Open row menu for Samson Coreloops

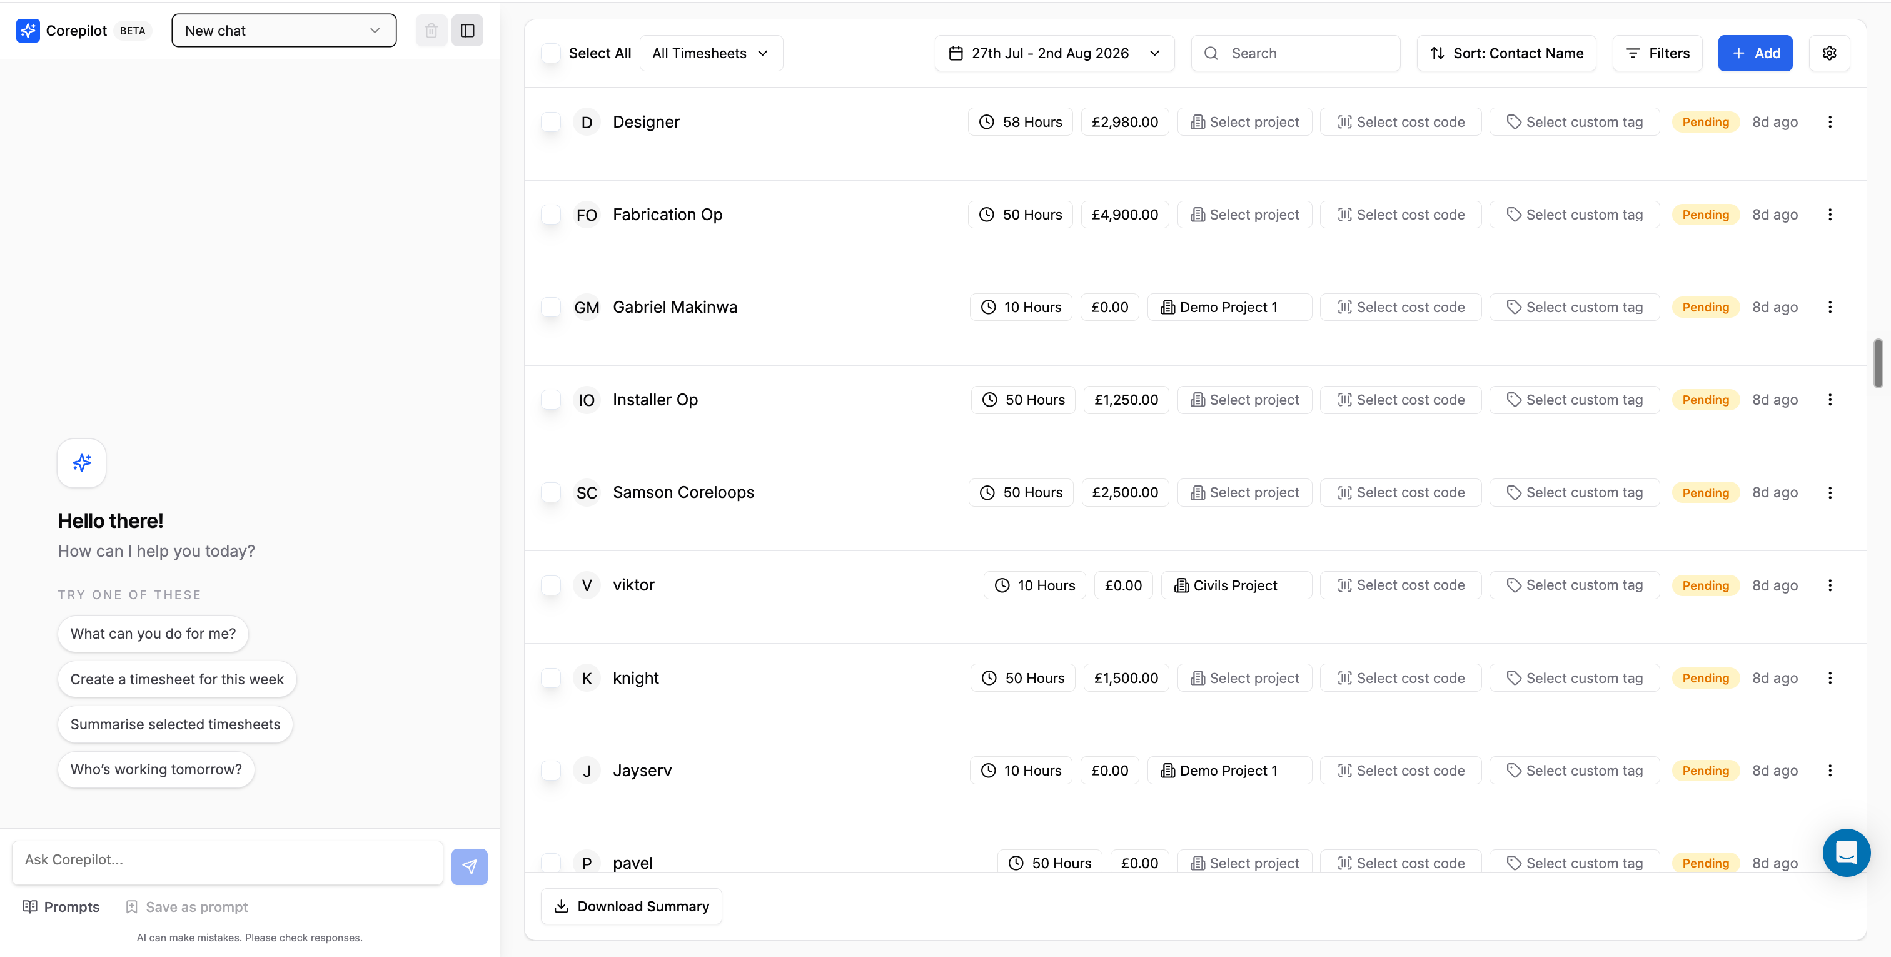1830,492
